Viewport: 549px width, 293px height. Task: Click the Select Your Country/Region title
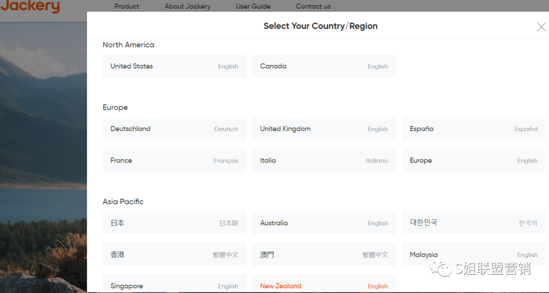[320, 26]
